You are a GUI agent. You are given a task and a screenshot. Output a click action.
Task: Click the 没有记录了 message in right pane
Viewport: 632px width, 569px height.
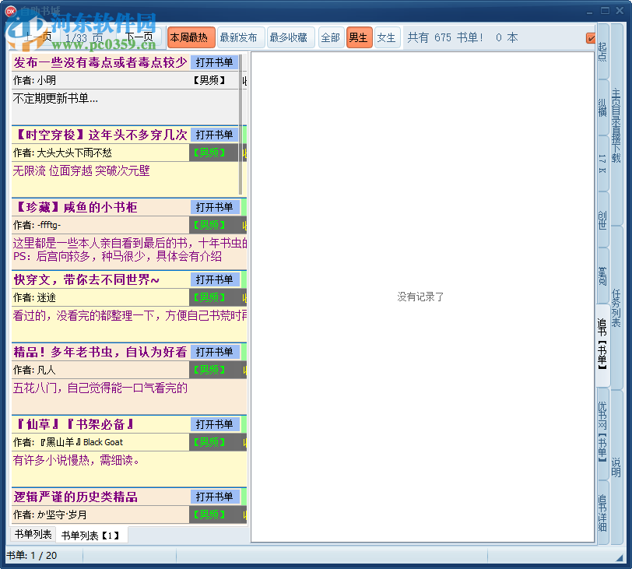pyautogui.click(x=420, y=297)
